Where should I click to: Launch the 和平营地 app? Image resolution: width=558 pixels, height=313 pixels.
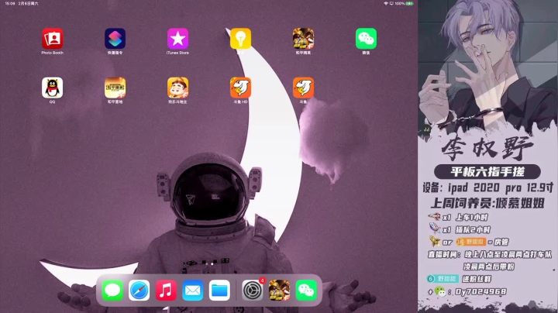(x=115, y=88)
